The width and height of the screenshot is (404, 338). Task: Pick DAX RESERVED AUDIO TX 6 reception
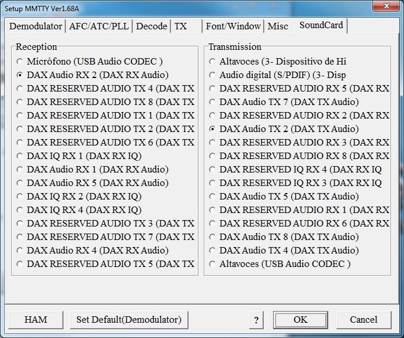click(x=105, y=143)
